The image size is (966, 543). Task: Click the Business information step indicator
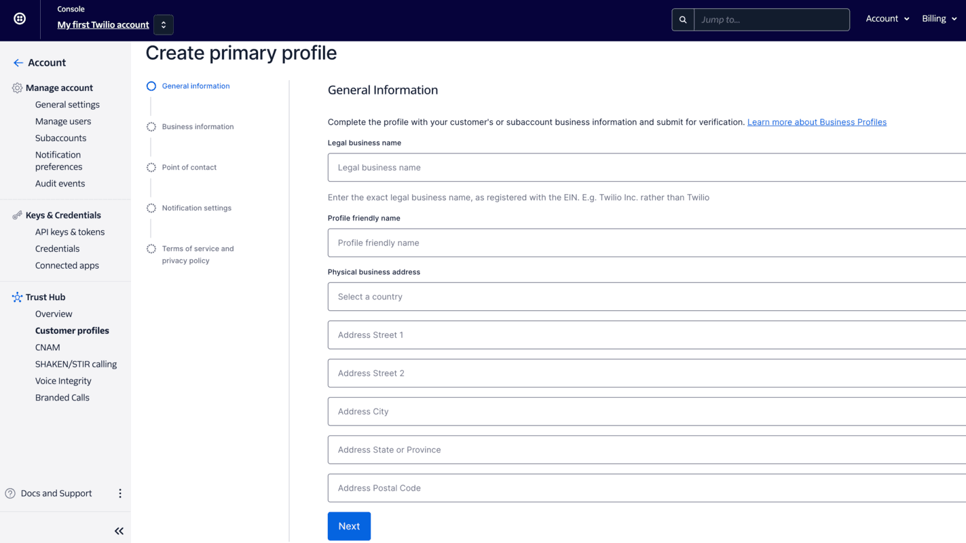151,126
